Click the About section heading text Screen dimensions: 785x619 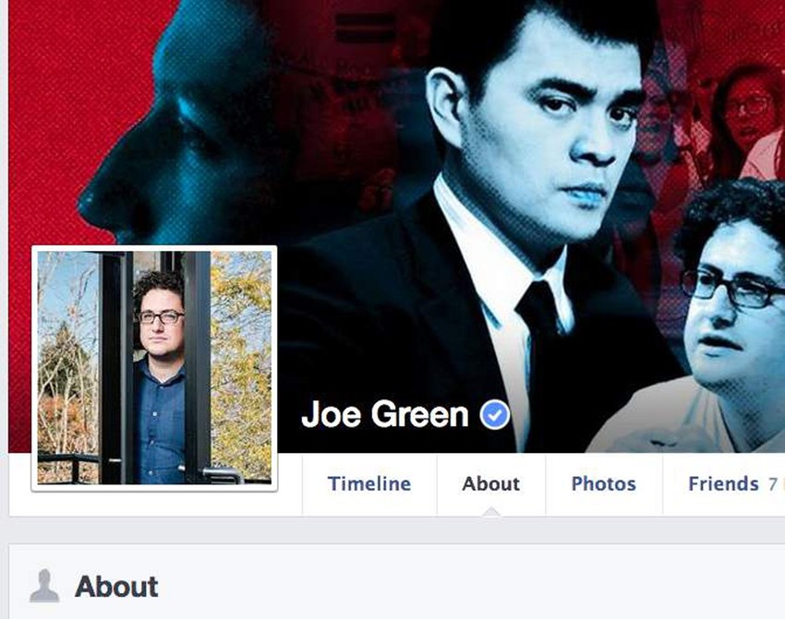pyautogui.click(x=116, y=587)
